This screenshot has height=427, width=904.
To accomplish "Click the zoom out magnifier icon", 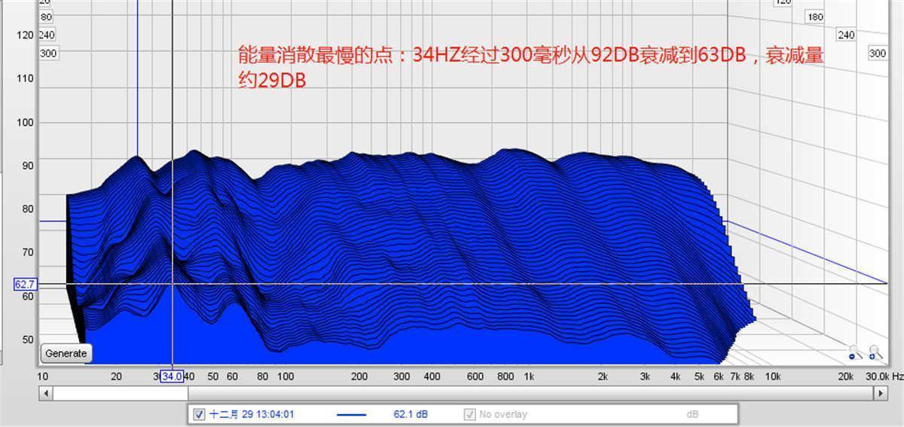I will coord(854,352).
